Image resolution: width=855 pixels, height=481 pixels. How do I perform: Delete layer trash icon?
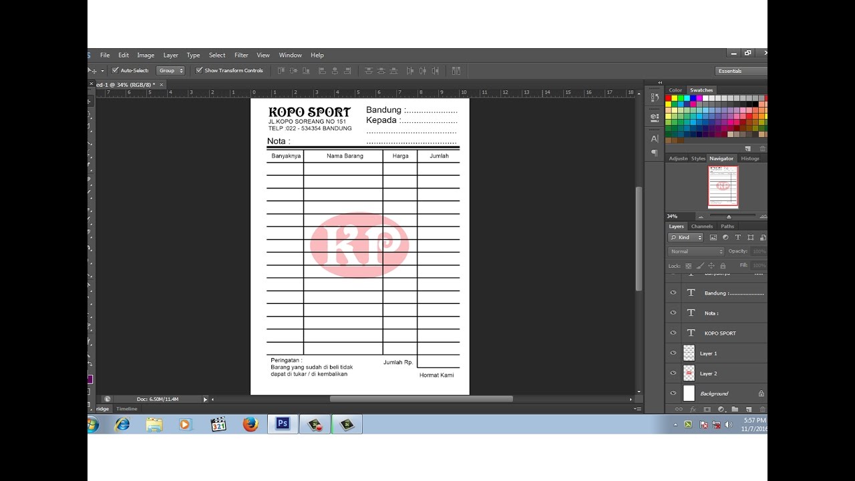click(x=762, y=409)
